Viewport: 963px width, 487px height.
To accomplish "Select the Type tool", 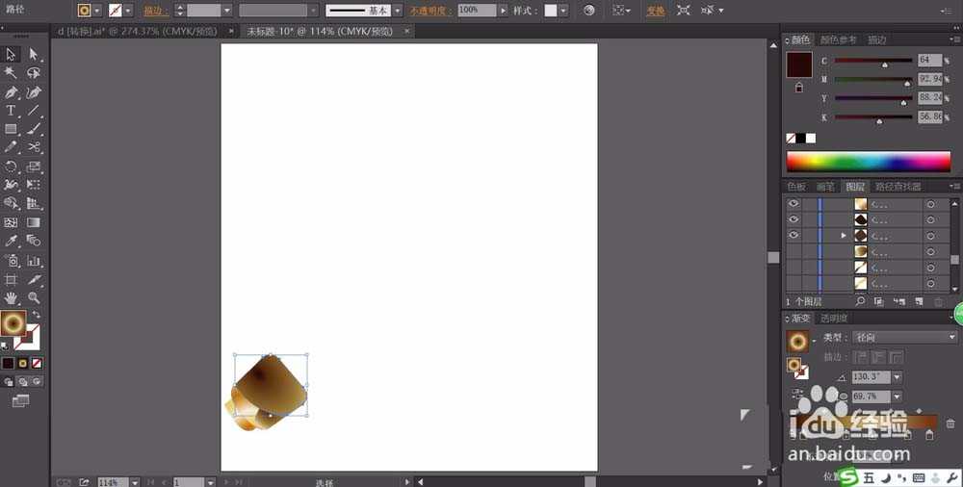I will [12, 111].
